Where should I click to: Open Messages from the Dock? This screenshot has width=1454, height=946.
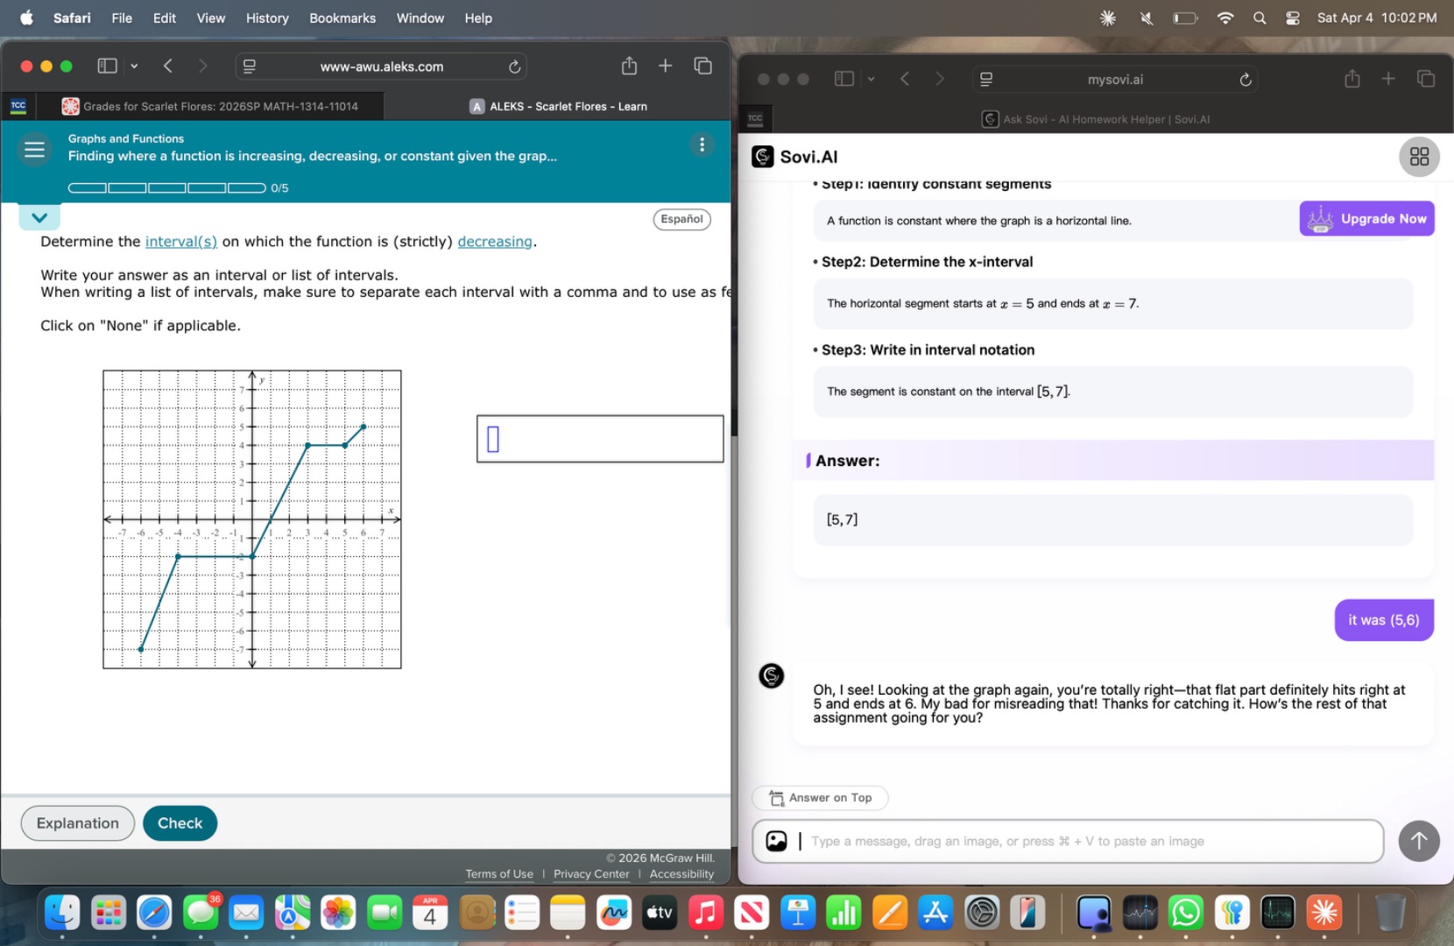(201, 914)
